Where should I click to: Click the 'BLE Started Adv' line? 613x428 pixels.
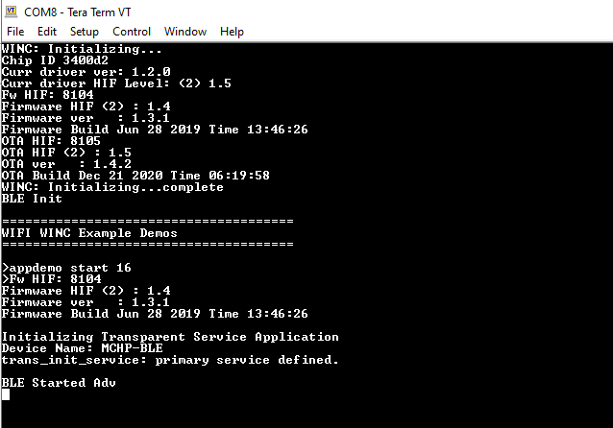[x=59, y=383]
